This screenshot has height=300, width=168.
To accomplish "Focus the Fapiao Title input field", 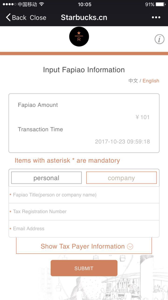I will pyautogui.click(x=84, y=195).
